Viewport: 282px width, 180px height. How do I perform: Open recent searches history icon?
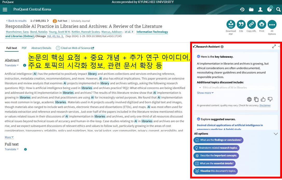242,9
